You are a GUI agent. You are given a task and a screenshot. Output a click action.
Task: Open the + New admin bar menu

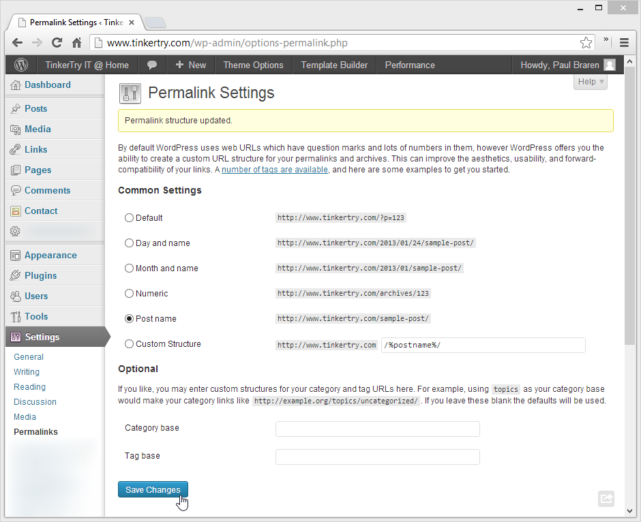pos(190,65)
